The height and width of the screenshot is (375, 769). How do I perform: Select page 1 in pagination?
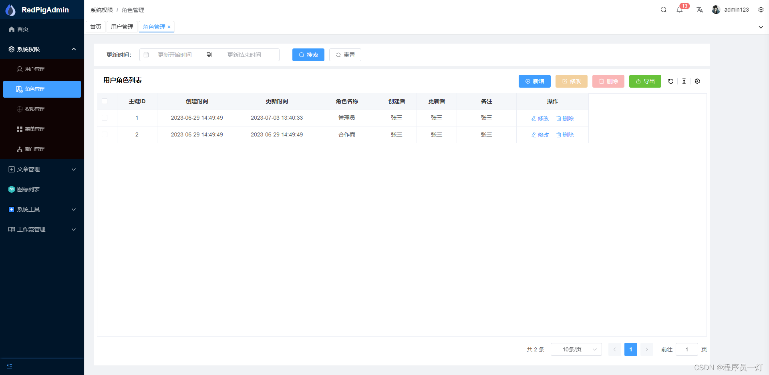[x=631, y=349]
